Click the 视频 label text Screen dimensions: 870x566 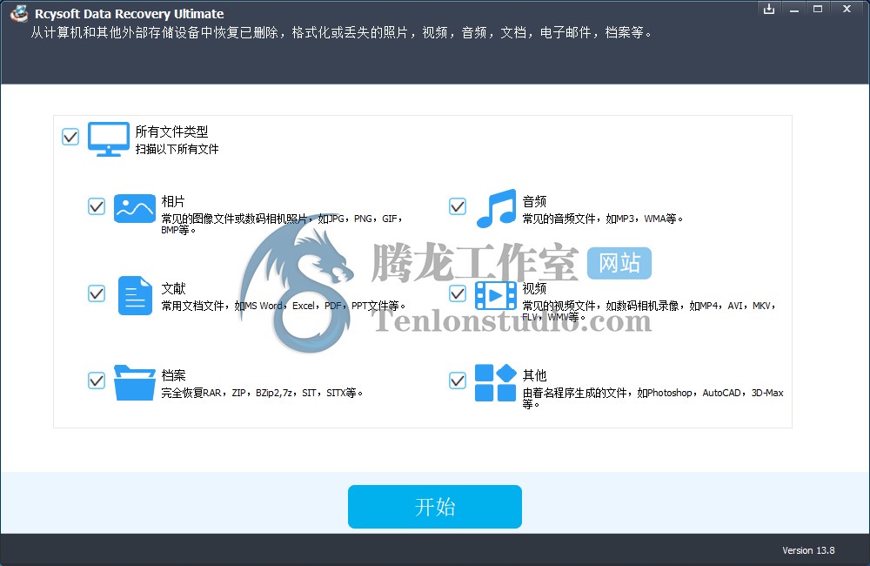(x=534, y=288)
